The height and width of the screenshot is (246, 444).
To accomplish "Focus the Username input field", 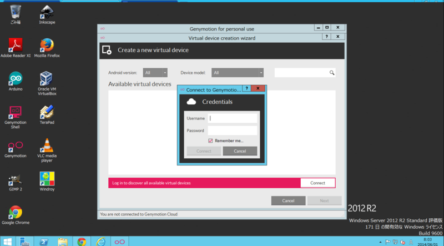I will pyautogui.click(x=233, y=118).
